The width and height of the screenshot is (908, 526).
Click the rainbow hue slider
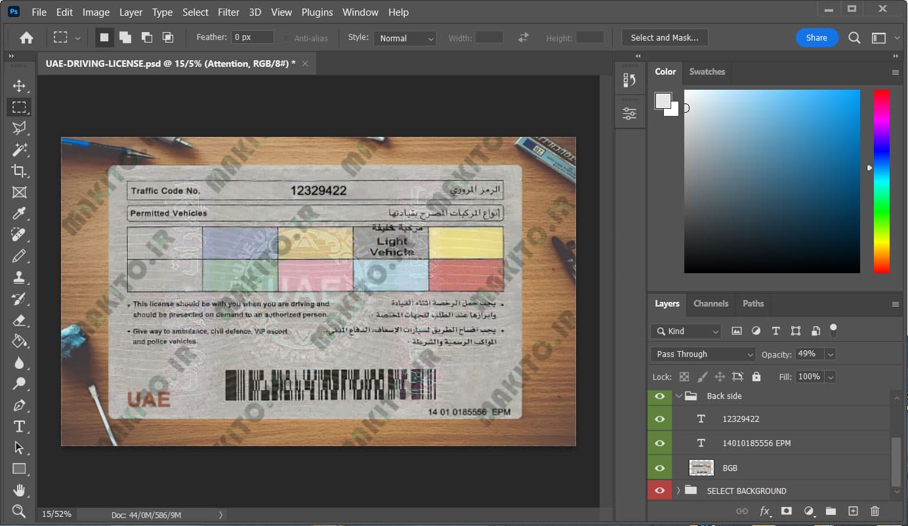pyautogui.click(x=882, y=181)
